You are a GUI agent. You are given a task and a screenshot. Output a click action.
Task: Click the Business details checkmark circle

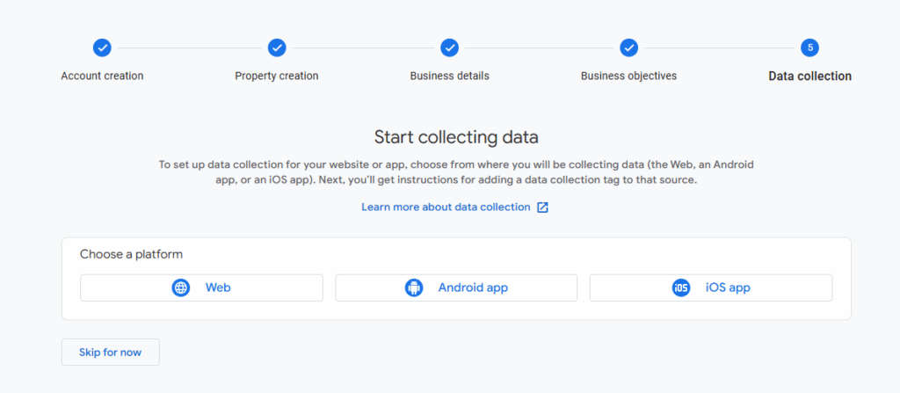click(x=449, y=47)
